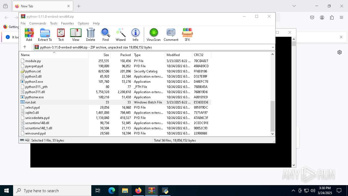Image resolution: width=348 pixels, height=196 pixels.
Task: Click the Python icon on taskbar
Action: (165, 191)
